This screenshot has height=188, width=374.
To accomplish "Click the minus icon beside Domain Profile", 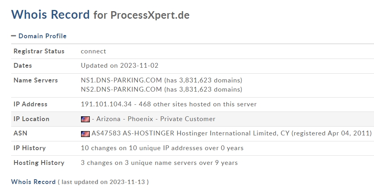I will (x=14, y=36).
